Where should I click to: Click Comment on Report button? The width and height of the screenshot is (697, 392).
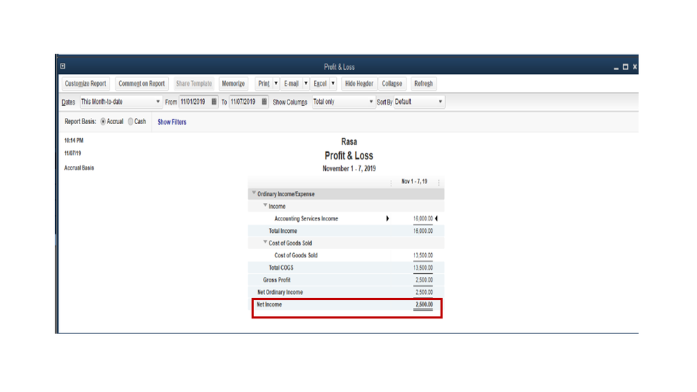(x=142, y=84)
